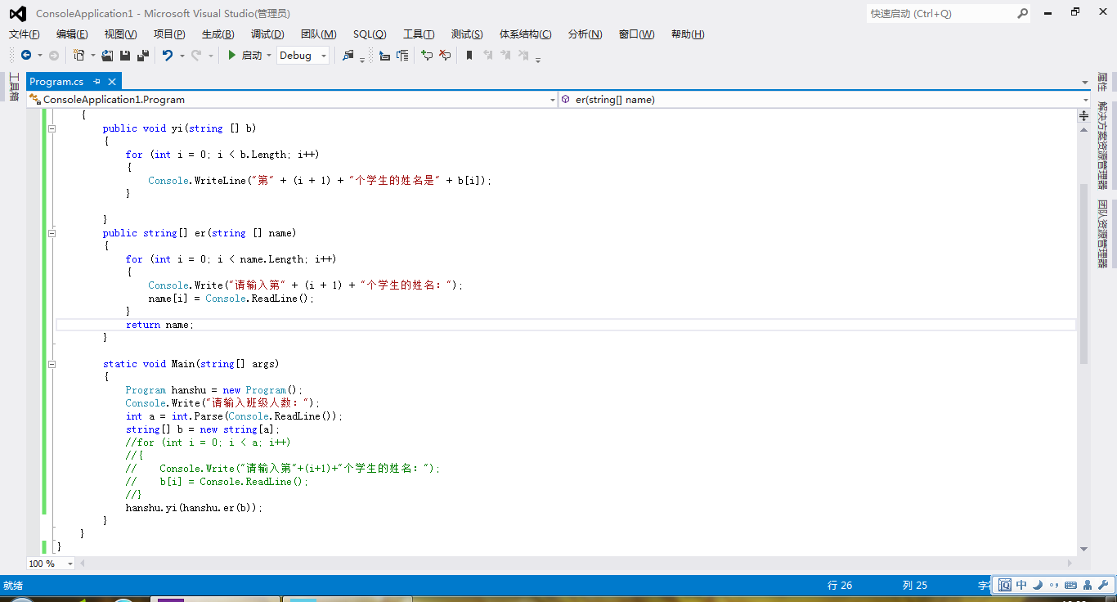Open the 工具箱 toolbox side tab
This screenshot has height=602, width=1117.
coord(13,87)
